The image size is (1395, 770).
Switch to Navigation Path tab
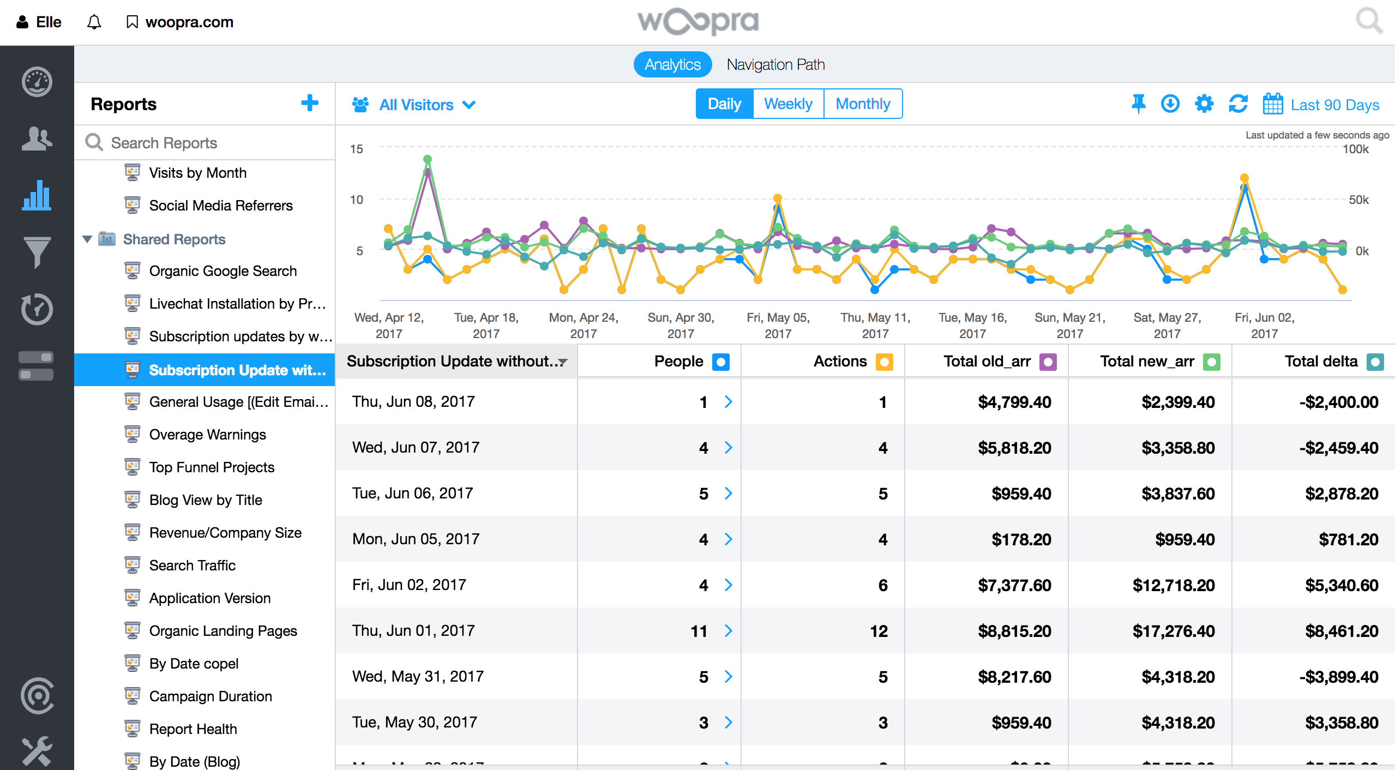pyautogui.click(x=775, y=64)
